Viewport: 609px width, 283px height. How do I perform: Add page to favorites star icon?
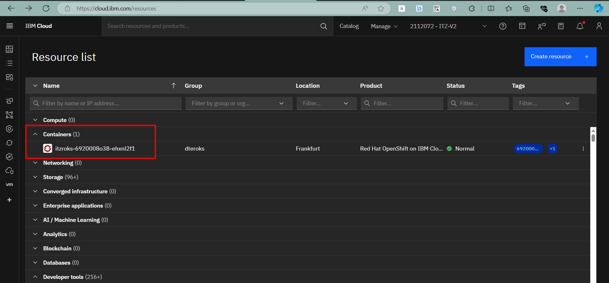coord(381,9)
